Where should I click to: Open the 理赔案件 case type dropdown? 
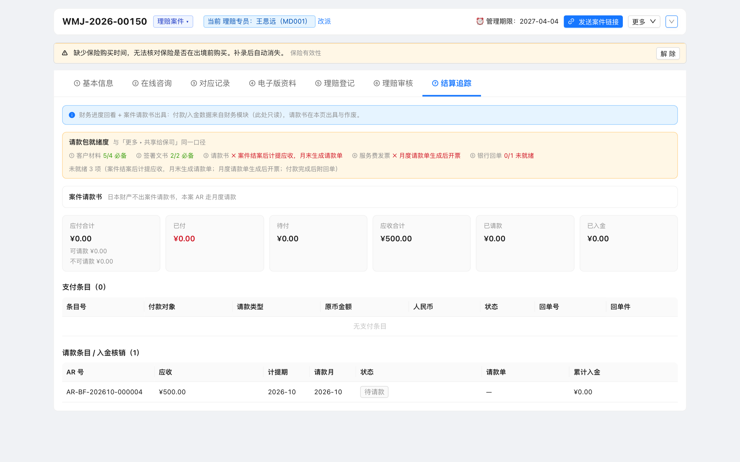pos(173,22)
